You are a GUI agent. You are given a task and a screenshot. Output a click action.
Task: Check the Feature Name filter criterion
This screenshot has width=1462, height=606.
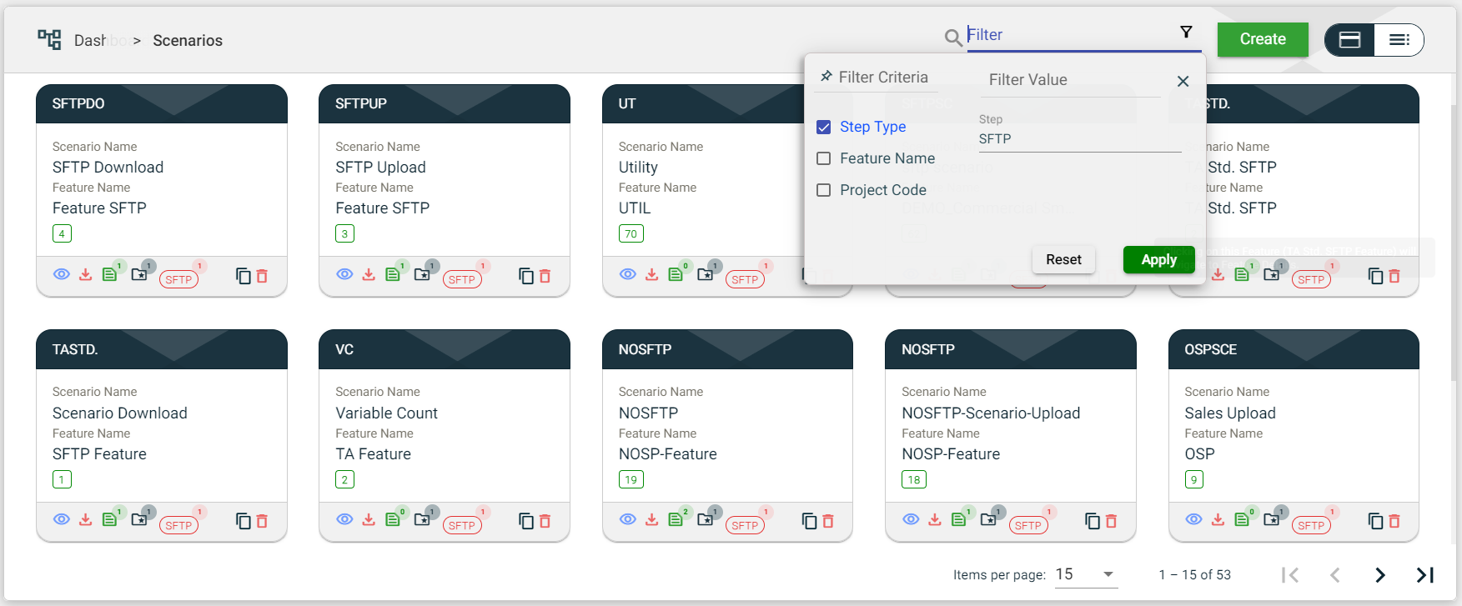[x=824, y=158]
